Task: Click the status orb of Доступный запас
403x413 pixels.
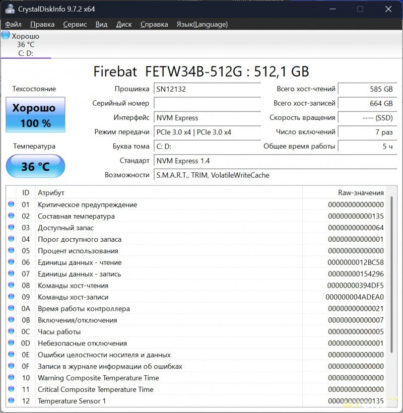Action: 11,228
